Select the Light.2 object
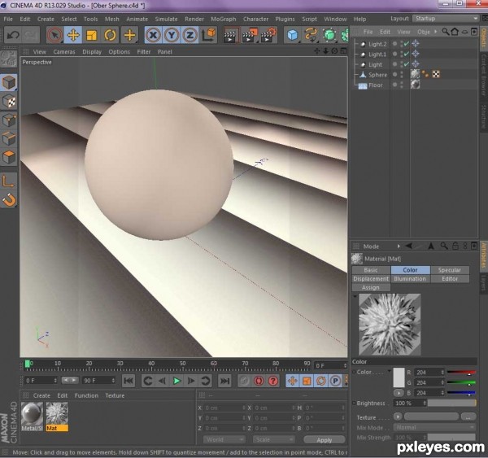The width and height of the screenshot is (488, 458). [x=377, y=44]
